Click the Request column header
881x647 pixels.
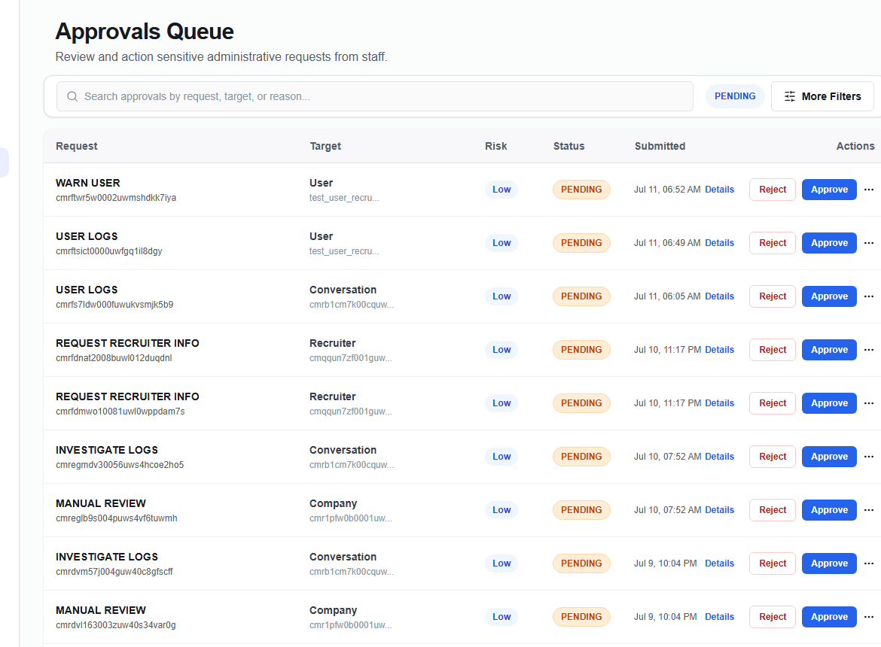click(76, 146)
